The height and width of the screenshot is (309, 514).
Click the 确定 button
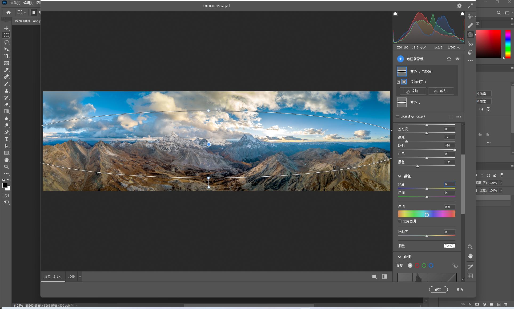click(438, 289)
